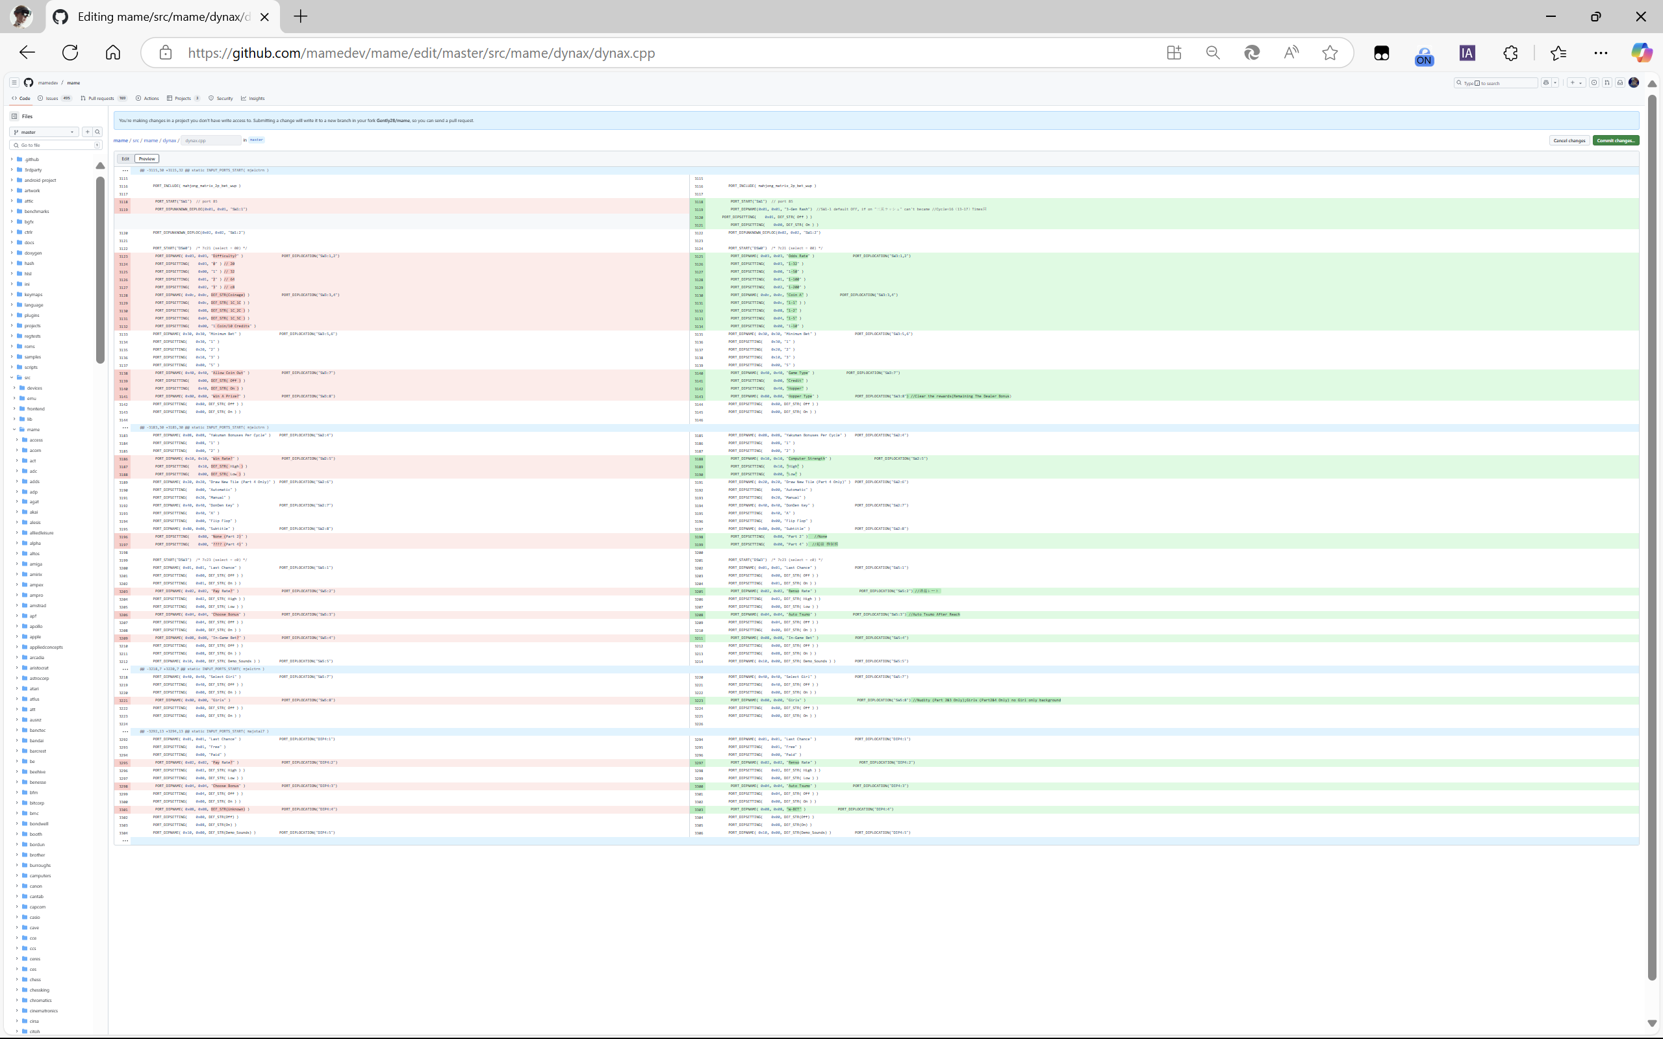1663x1039 pixels.
Task: Select the devices folder in tree
Action: click(x=34, y=388)
